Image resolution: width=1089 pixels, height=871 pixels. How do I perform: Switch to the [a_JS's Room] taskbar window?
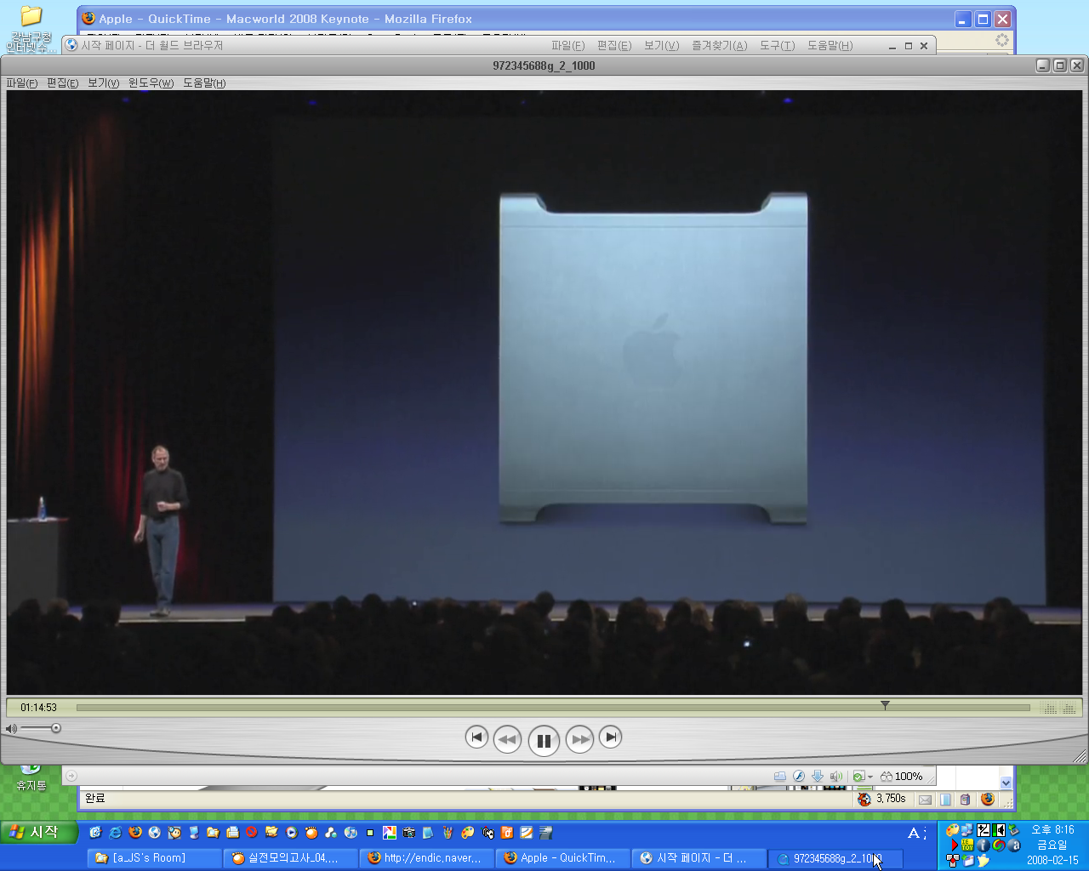pyautogui.click(x=154, y=858)
